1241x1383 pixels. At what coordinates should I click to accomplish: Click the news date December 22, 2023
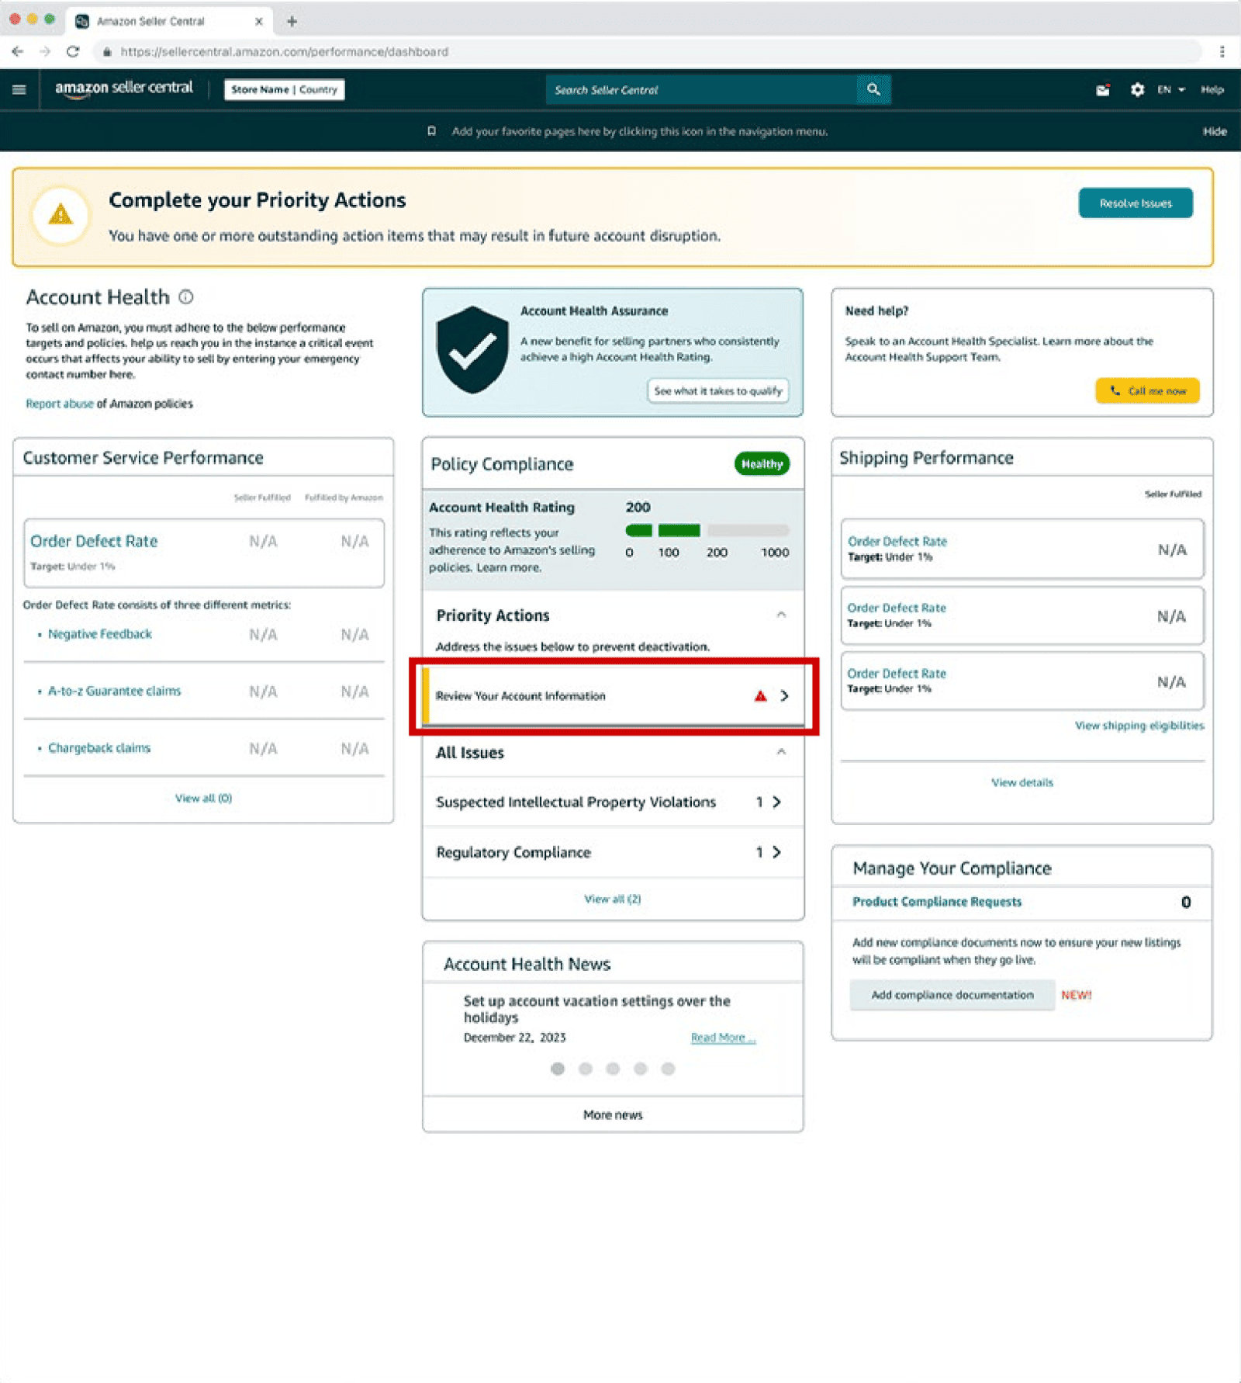[x=515, y=1038]
